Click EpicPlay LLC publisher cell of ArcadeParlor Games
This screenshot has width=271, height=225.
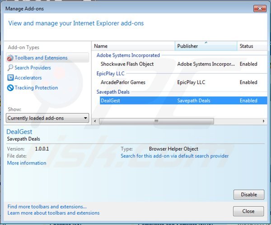191,83
